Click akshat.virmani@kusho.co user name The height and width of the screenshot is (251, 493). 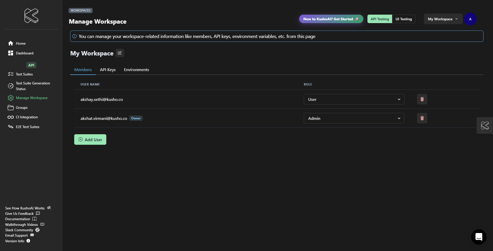point(104,118)
